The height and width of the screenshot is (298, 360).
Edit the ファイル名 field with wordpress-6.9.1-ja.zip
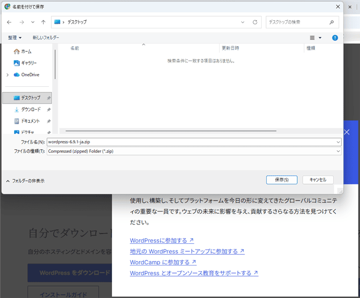click(x=191, y=142)
